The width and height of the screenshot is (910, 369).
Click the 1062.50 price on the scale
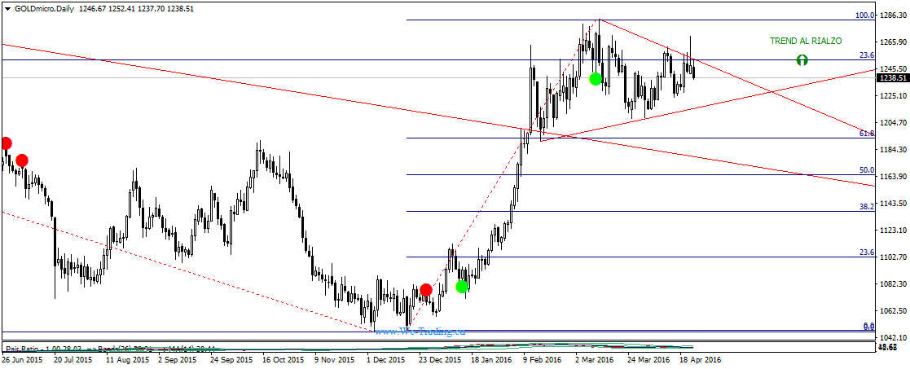[893, 310]
